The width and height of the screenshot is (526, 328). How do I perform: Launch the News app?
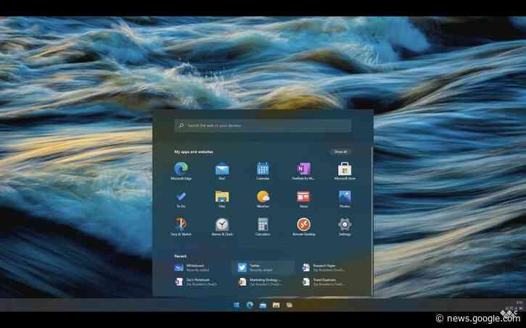[303, 199]
